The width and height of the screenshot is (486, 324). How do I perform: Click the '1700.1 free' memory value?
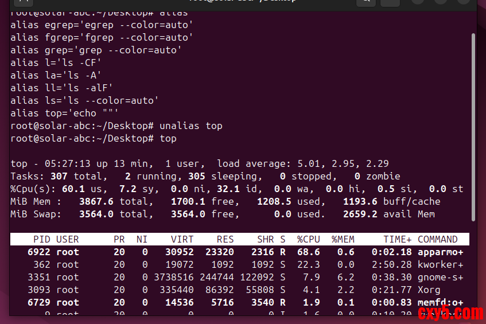pos(205,202)
